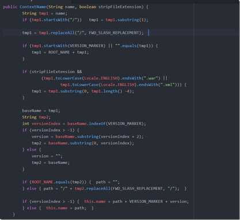240x220 pixels.
Task: Click 'ROOT_NAME' in 'tmp1 = ROOT_NAME + tmp1;'
Action: 59,52
